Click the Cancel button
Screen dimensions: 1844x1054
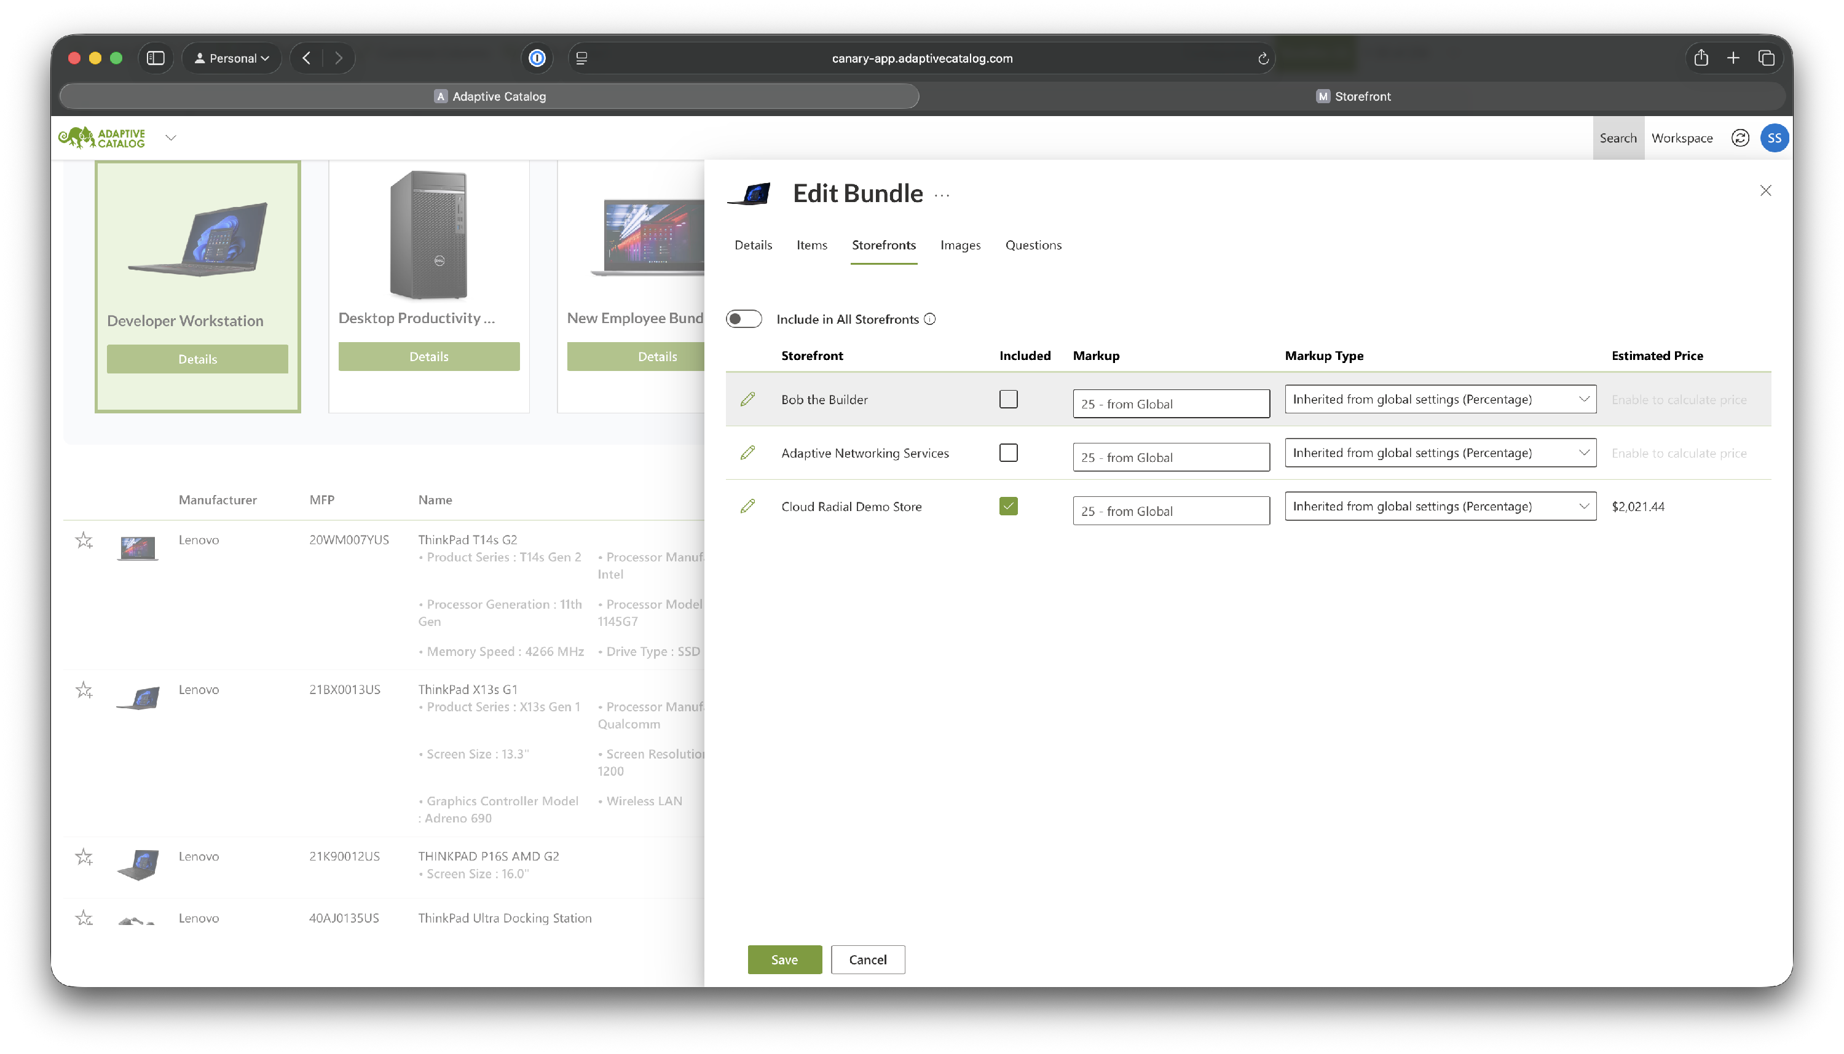(867, 959)
